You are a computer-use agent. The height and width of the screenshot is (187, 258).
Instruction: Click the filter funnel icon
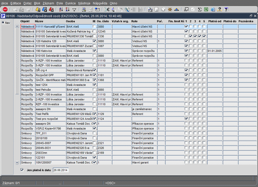74,10
